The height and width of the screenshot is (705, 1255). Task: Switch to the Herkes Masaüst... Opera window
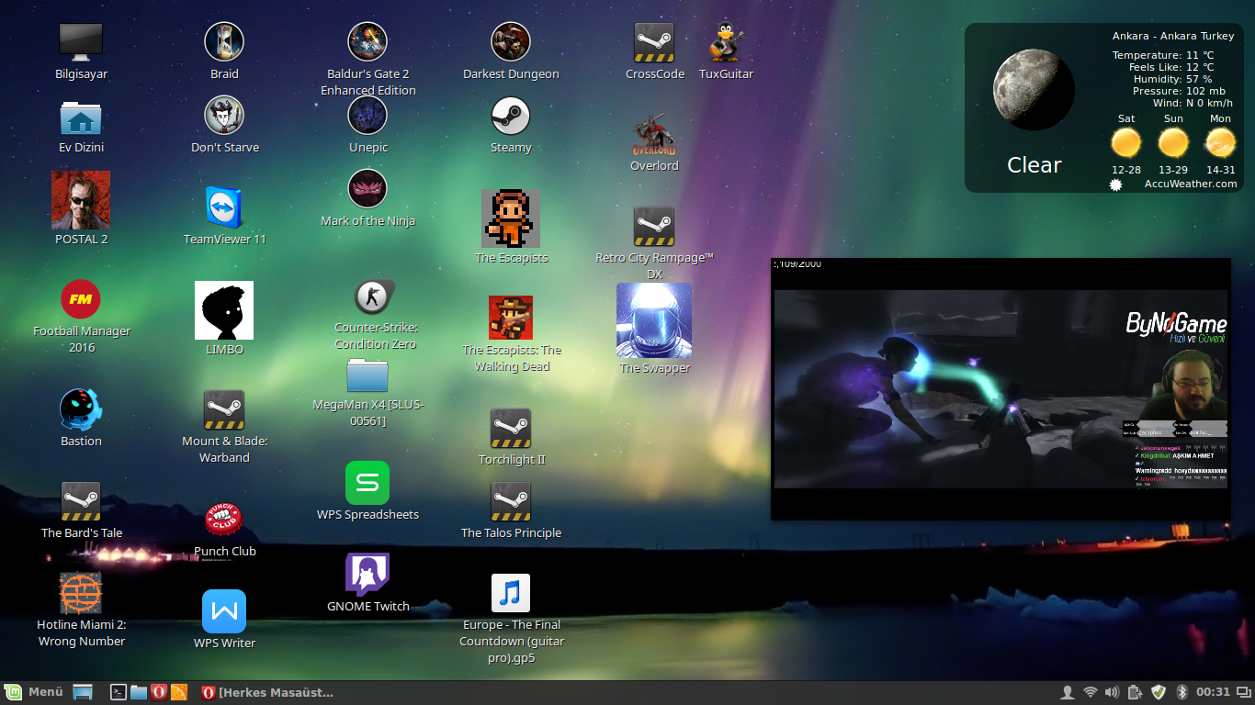point(267,692)
